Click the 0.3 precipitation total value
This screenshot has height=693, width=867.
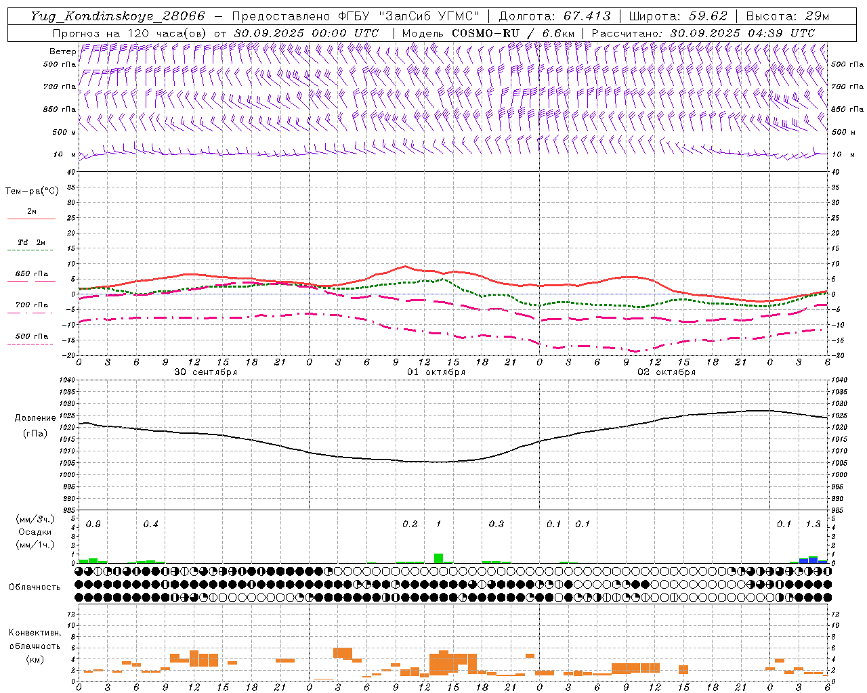496,524
